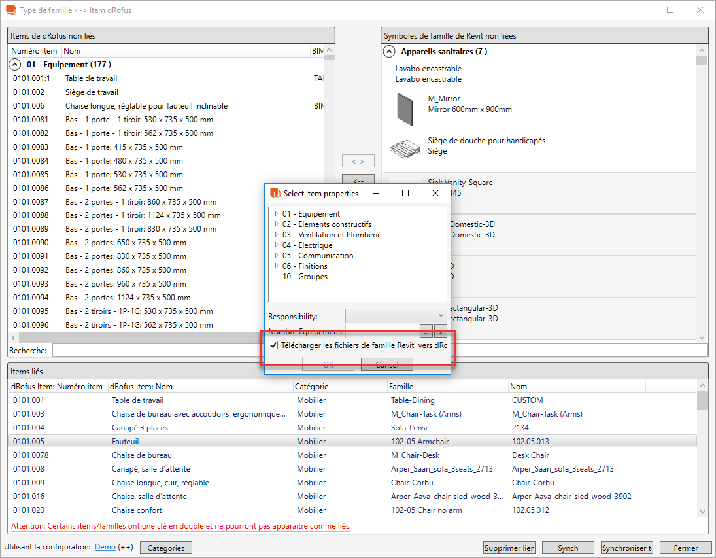Click the link arrow button '<->'

tap(358, 161)
